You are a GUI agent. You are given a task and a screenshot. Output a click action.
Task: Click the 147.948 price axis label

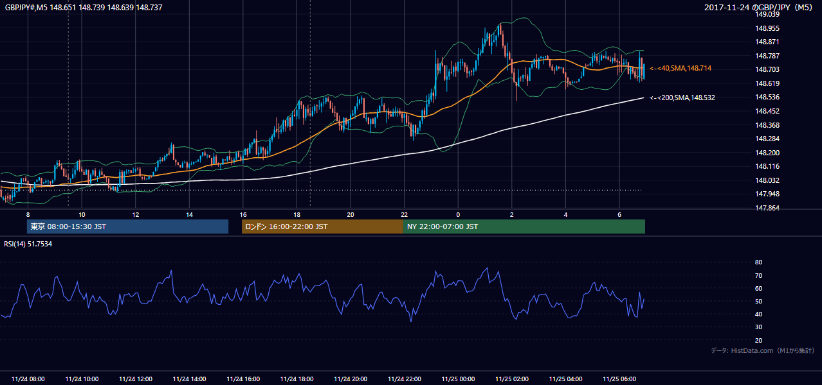767,194
